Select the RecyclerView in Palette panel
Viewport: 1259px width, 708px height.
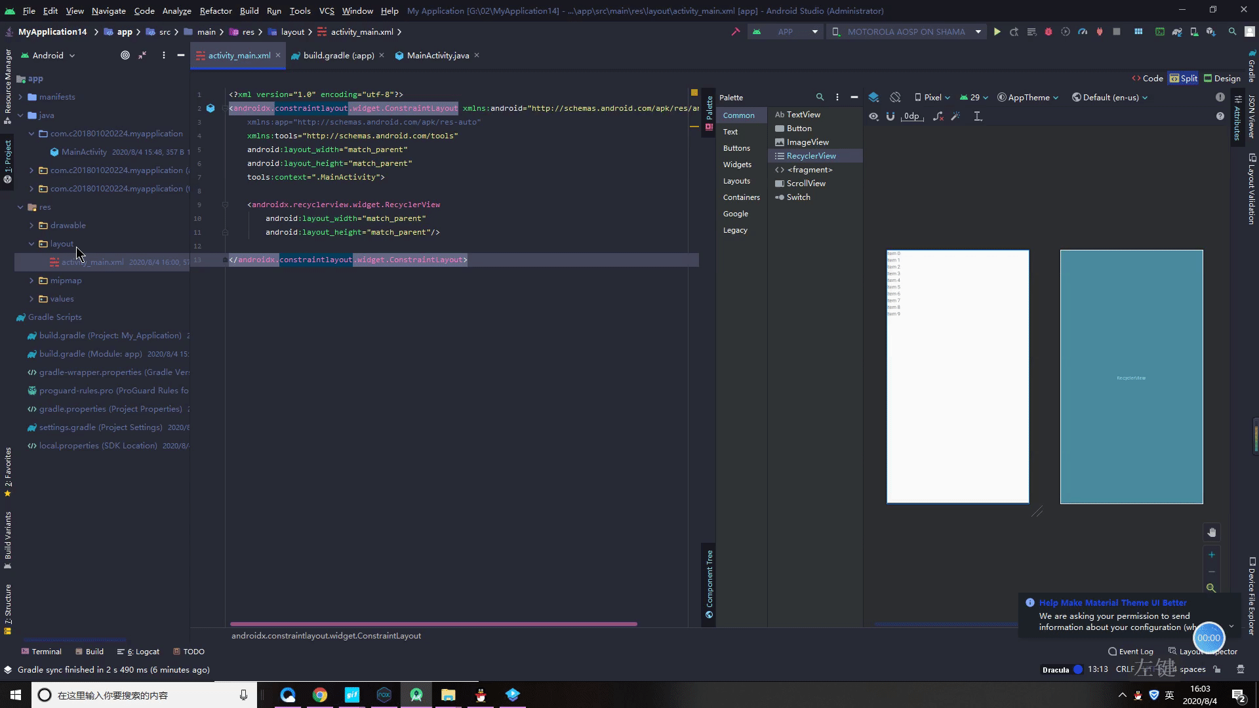tap(811, 155)
